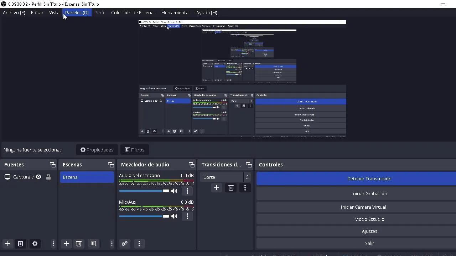
Task: Open options dots for Mic/Aux
Action: (x=187, y=216)
